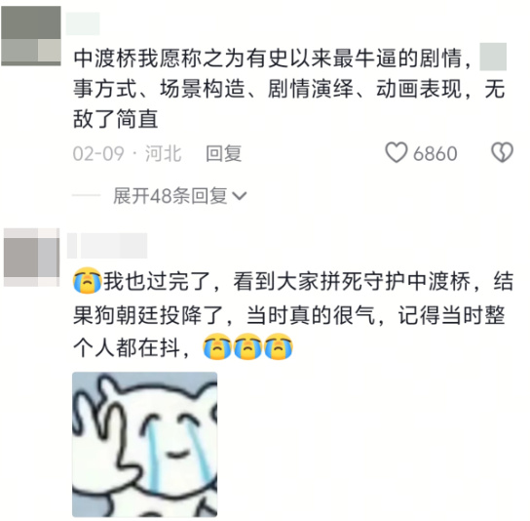Click the 02-09 · 河北 timestamp
The height and width of the screenshot is (521, 530).
click(x=127, y=153)
